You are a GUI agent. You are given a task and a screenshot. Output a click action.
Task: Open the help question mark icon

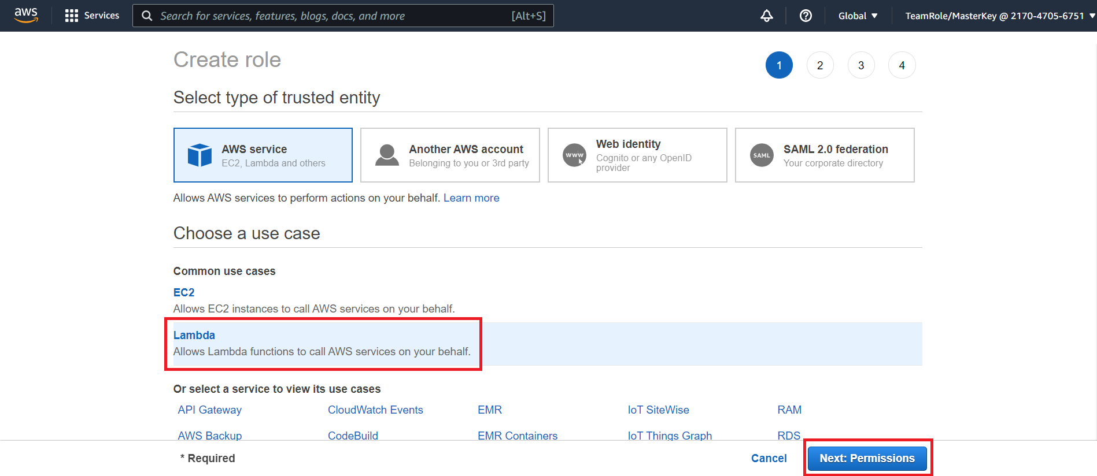click(x=806, y=16)
